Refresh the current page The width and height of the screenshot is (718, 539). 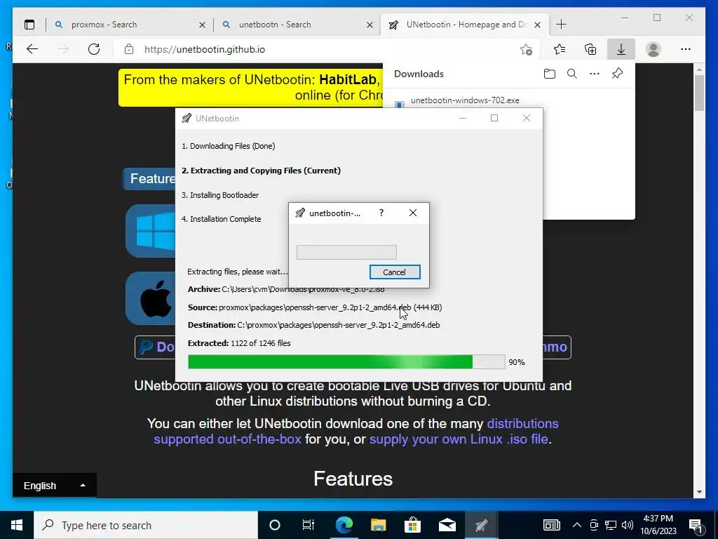(x=94, y=49)
